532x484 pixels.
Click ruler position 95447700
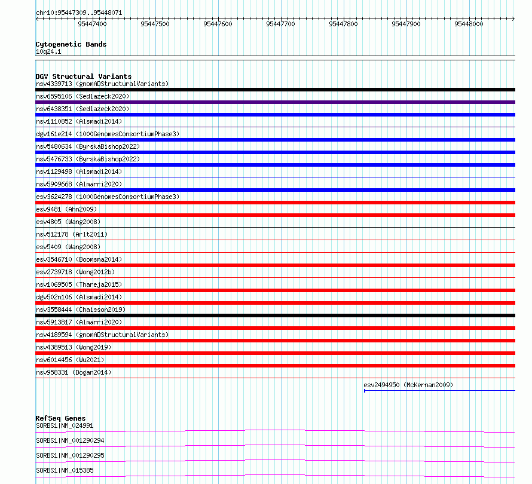(x=280, y=24)
